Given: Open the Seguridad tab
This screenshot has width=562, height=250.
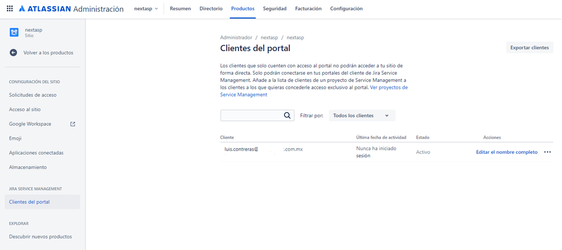Looking at the screenshot, I should click(275, 8).
